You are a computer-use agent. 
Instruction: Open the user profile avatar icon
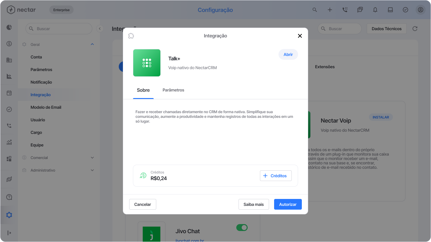tap(421, 10)
